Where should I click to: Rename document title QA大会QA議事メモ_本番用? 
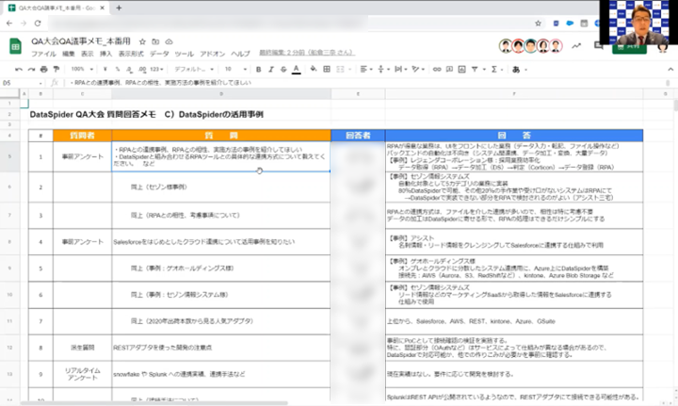coord(80,41)
